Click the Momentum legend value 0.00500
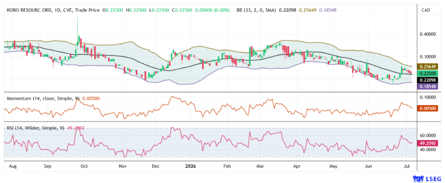 91,98
